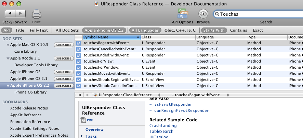Select ObjC, C++, JS, C filter
Screen dimensions: 303x138
[180, 30]
